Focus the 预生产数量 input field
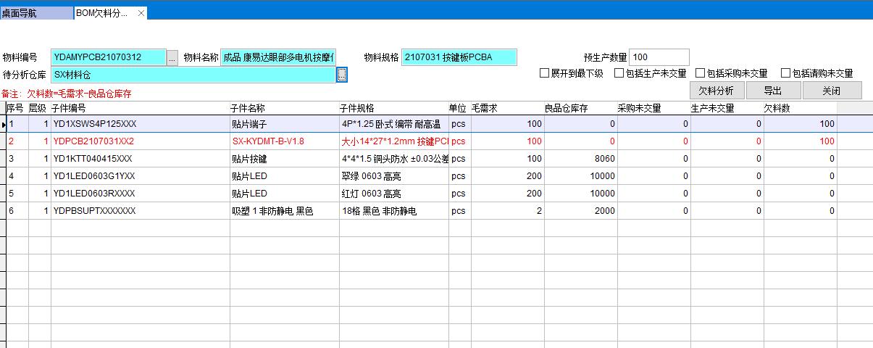873x348 pixels. [659, 57]
